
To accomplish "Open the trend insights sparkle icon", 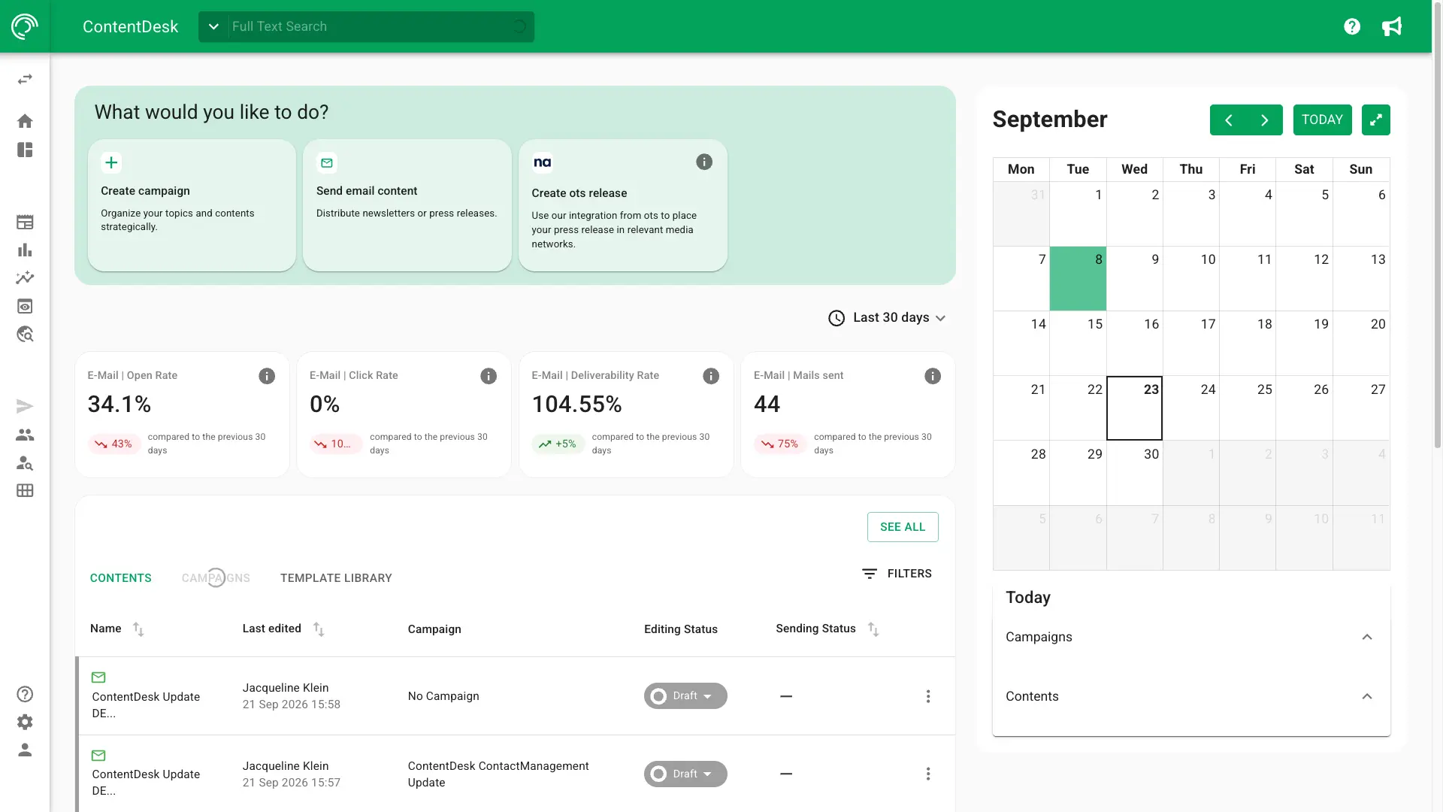I will coord(25,277).
